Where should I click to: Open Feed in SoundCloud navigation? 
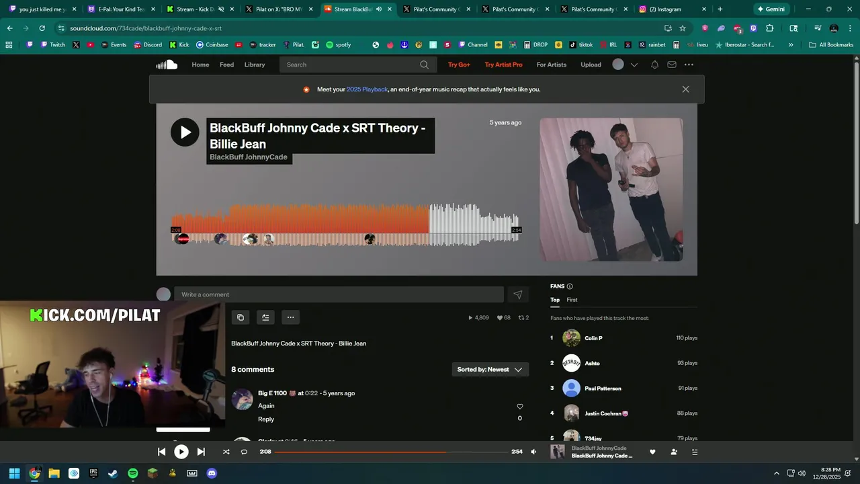226,65
